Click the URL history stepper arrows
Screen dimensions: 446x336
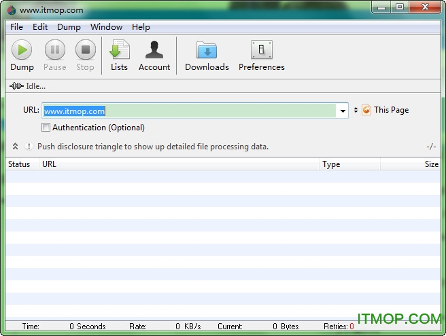[356, 110]
